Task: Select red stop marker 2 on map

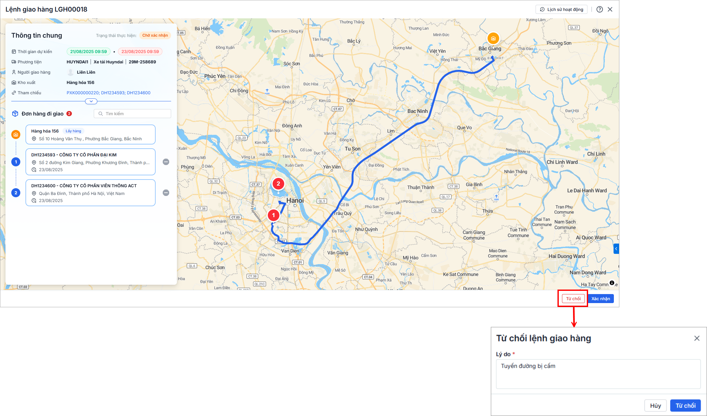Action: [278, 184]
